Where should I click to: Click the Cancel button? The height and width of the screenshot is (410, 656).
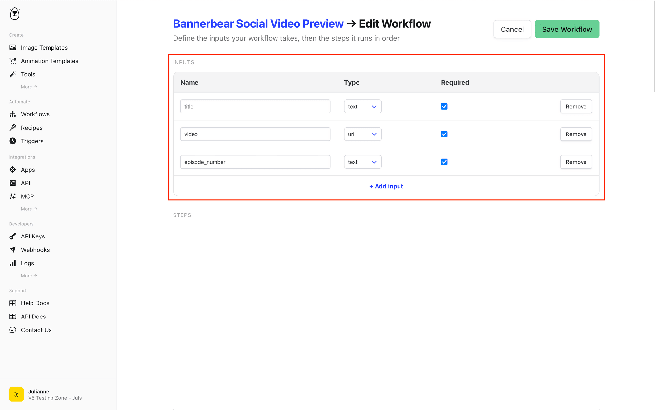tap(512, 29)
